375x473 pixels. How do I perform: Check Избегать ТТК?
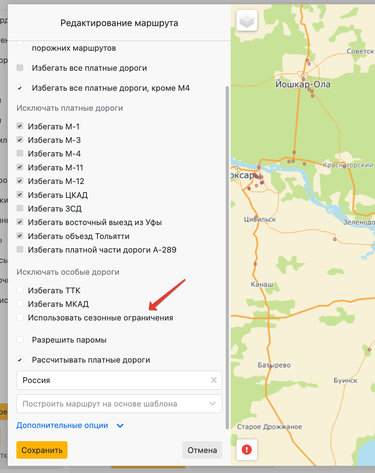pos(20,290)
